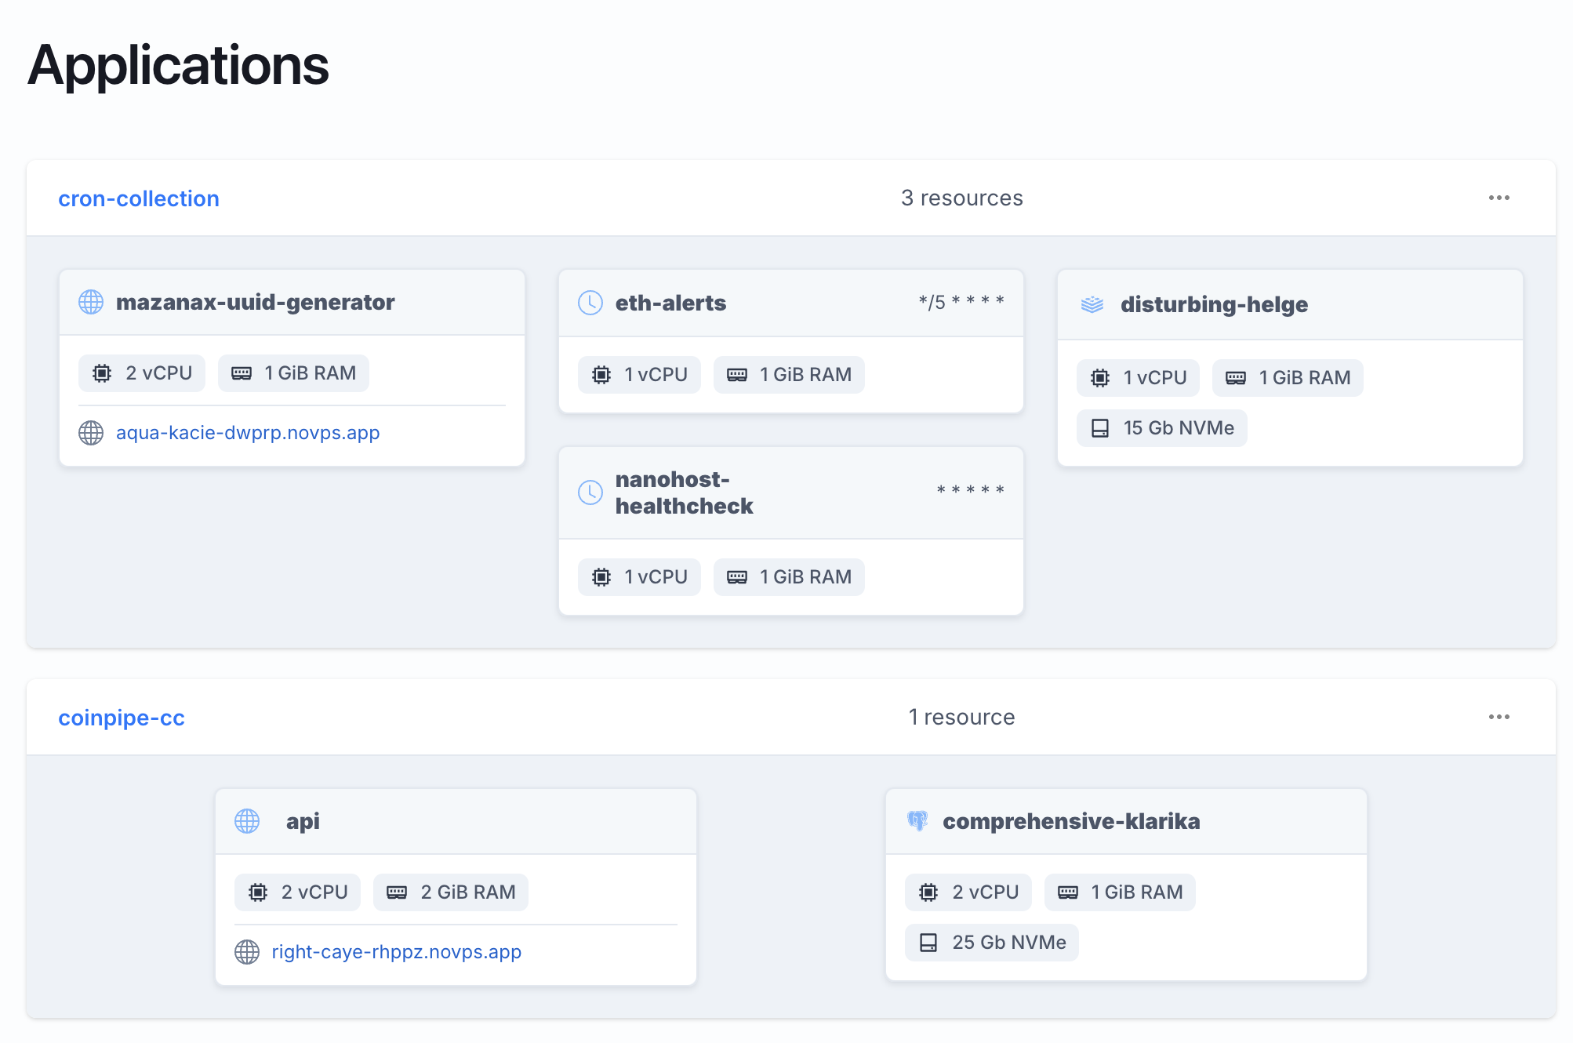Click the globe icon before aqua-kacie-dwprp.novps.app

[x=90, y=432]
